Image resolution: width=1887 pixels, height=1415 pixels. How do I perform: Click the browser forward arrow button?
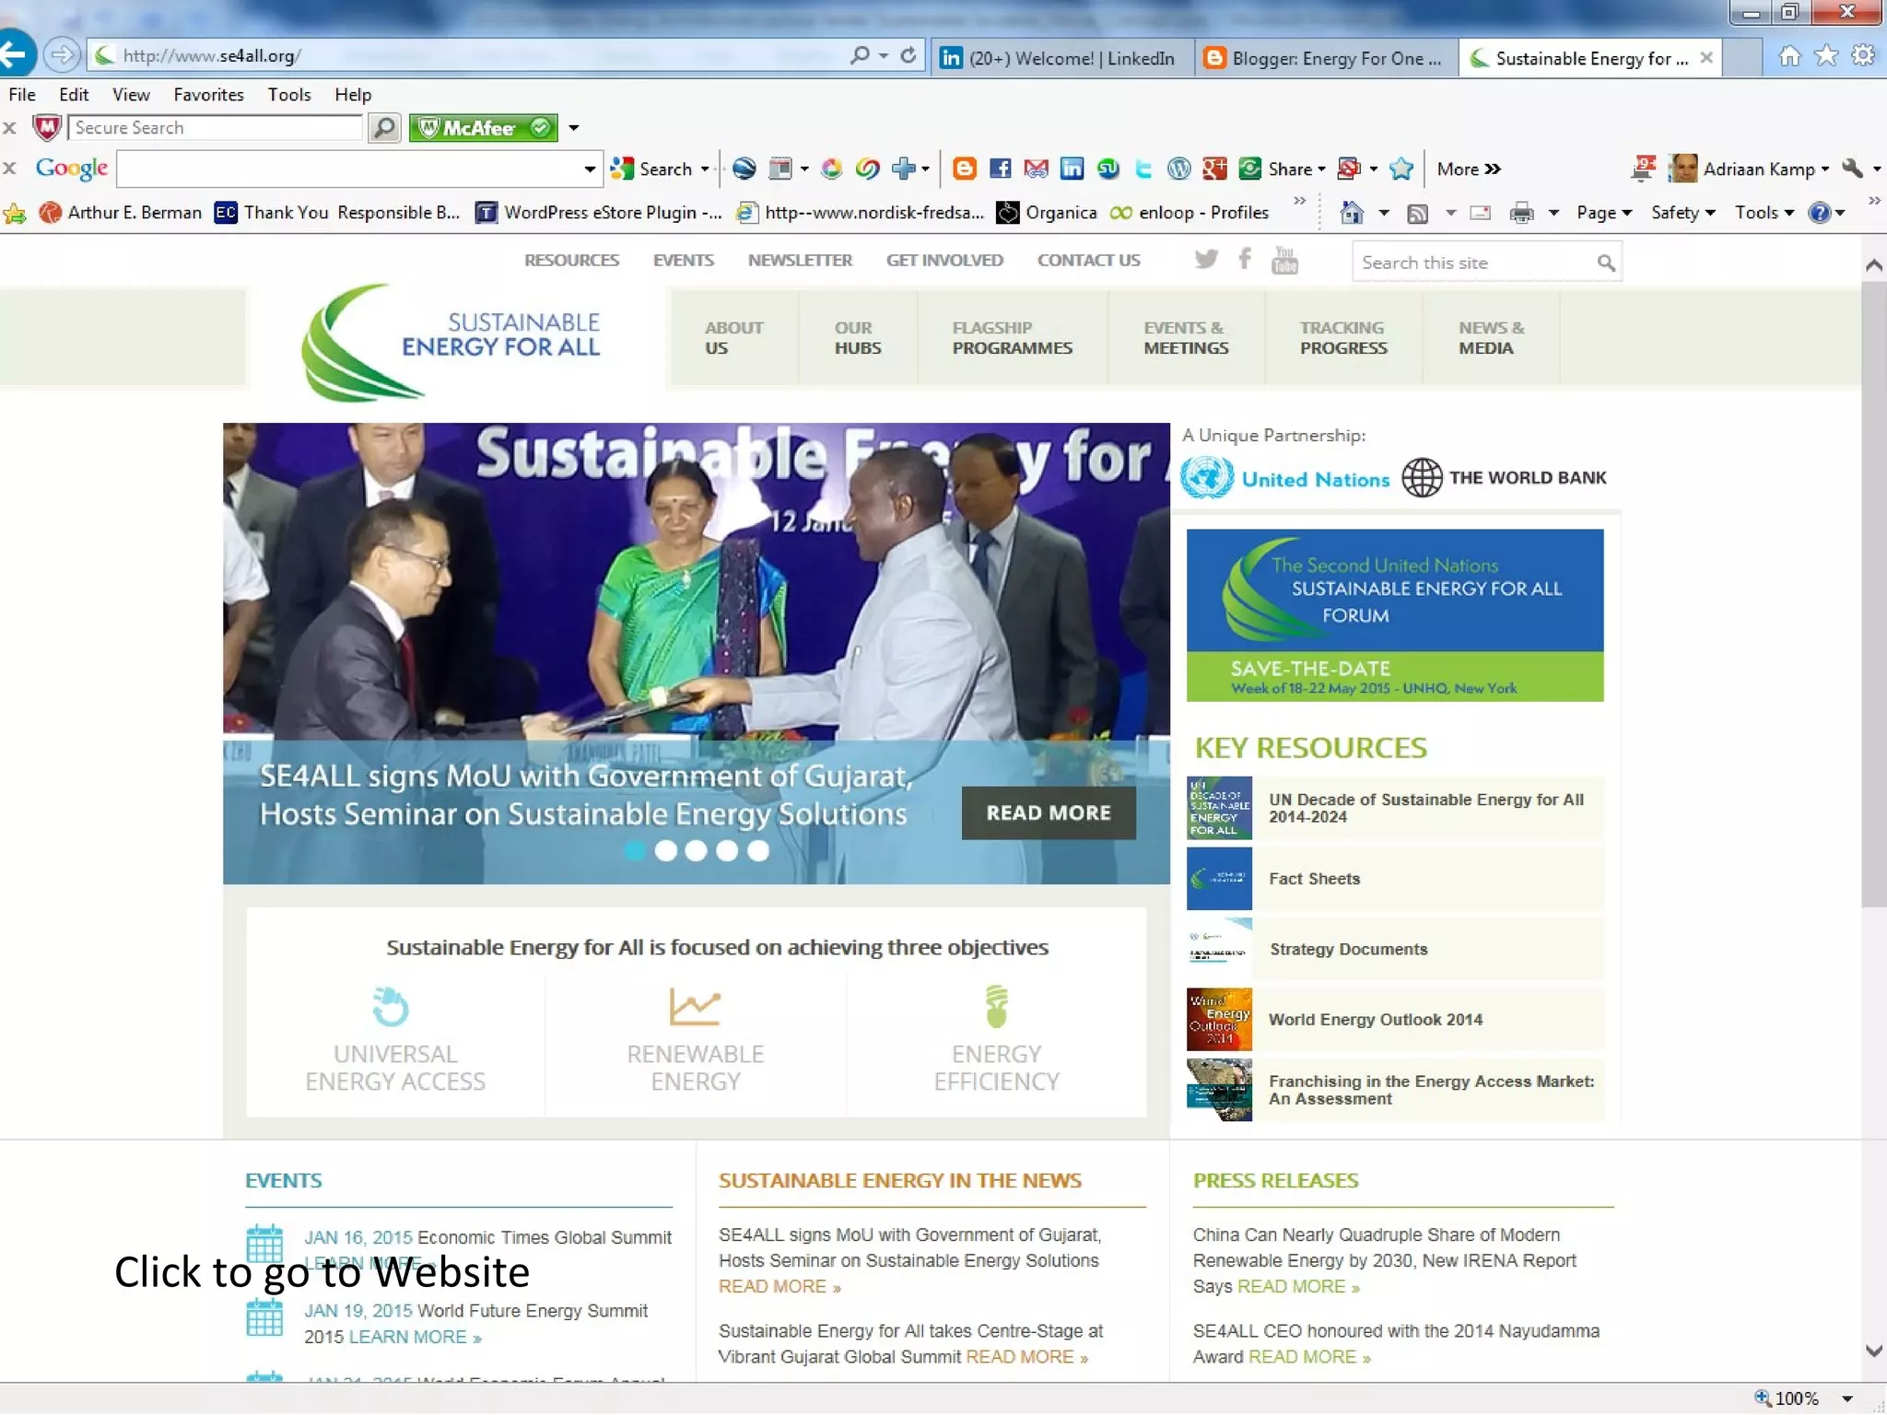tap(61, 55)
